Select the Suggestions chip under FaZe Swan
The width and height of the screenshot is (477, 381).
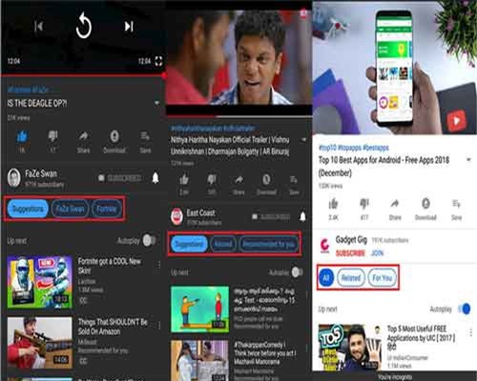[28, 209]
